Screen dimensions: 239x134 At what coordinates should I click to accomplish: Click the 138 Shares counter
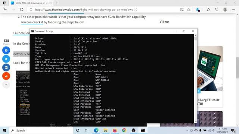pyautogui.click(x=6, y=42)
